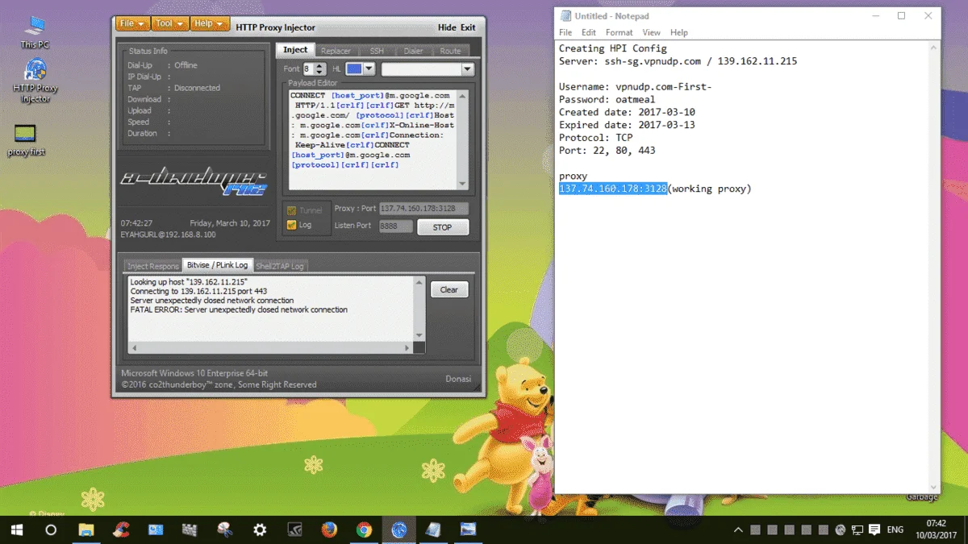This screenshot has height=544, width=968.
Task: Open Notepad's Edit menu
Action: (589, 32)
